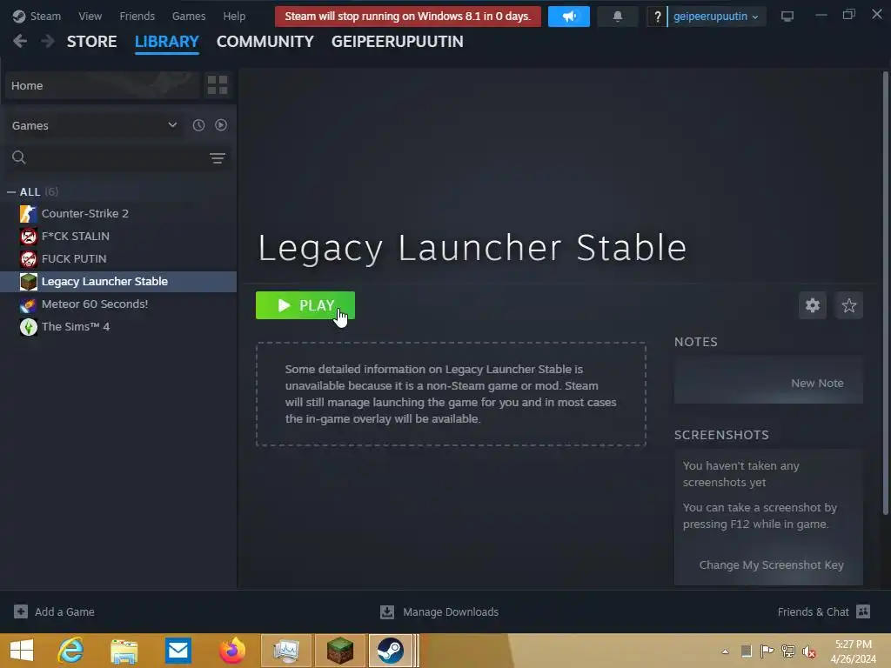The height and width of the screenshot is (668, 891).
Task: Open the Minecraft block taskbar icon
Action: click(x=340, y=651)
